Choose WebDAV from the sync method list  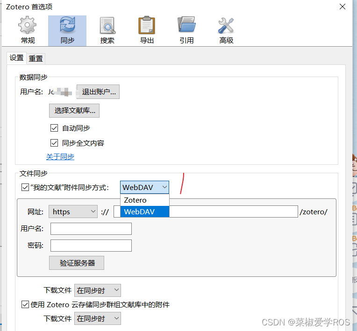(x=145, y=211)
